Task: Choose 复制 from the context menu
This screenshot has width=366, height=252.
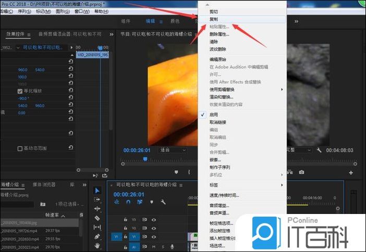Action: click(214, 18)
